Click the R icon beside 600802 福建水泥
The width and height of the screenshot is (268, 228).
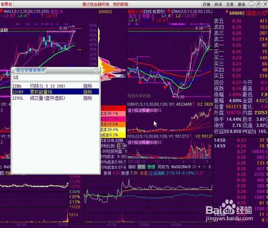pyautogui.click(x=227, y=12)
